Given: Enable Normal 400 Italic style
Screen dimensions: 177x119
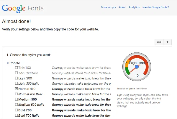Looking at the screenshot, I should (x=17, y=94).
